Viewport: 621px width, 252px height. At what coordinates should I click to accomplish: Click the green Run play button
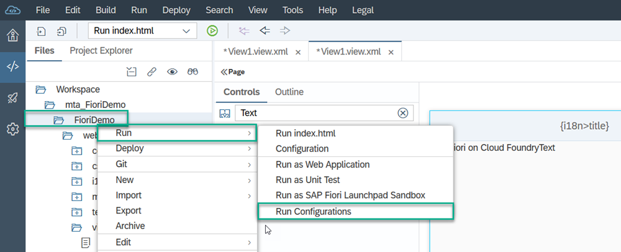click(212, 30)
